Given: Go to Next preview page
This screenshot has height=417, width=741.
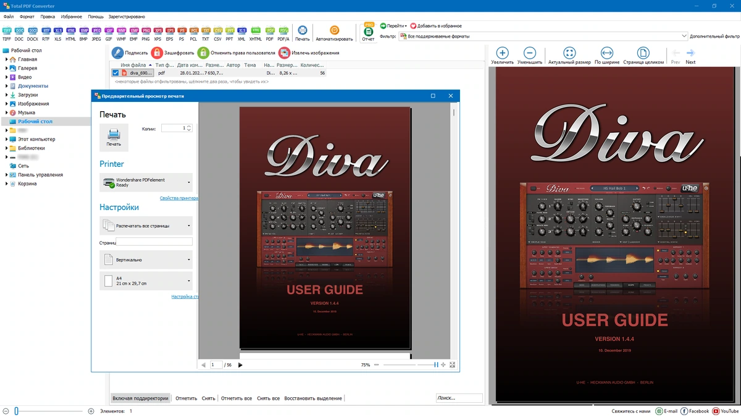Looking at the screenshot, I should point(690,56).
